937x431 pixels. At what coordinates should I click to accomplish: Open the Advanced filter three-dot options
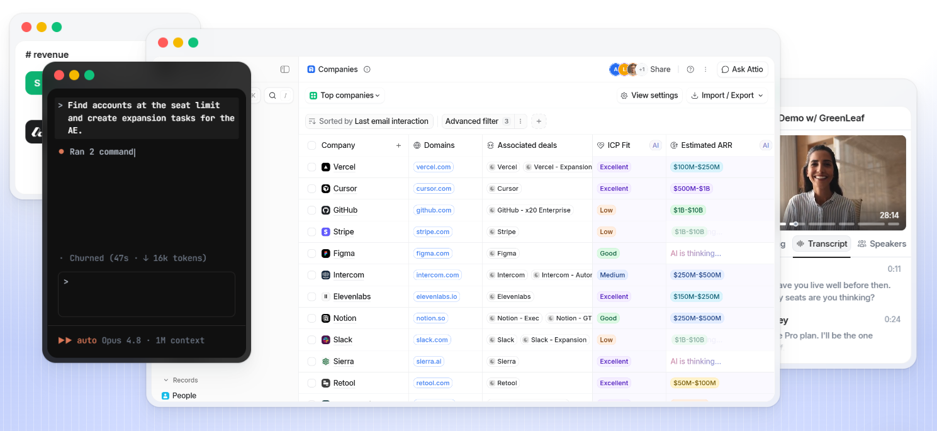(x=520, y=121)
